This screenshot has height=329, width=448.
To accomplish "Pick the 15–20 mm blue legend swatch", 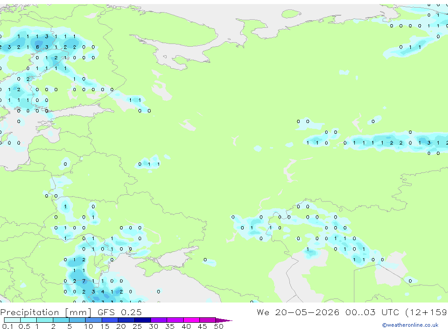I will (110, 320).
